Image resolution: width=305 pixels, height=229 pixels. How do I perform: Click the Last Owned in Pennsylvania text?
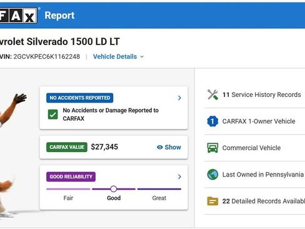263,175
